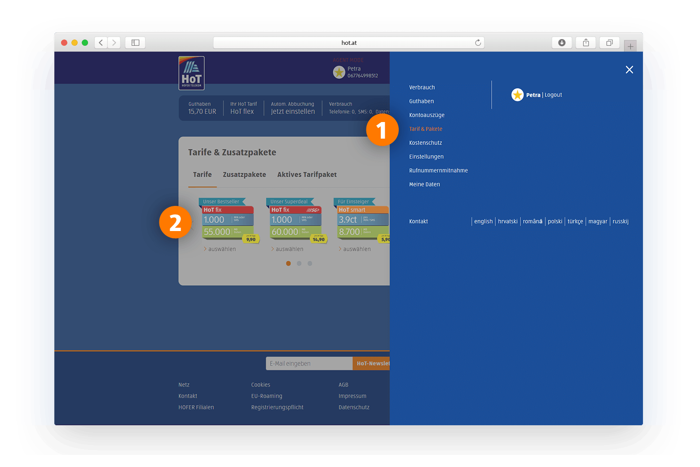Switch language to română

[533, 221]
